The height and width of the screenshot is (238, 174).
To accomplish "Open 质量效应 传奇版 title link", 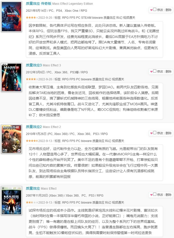I will coord(39,4).
